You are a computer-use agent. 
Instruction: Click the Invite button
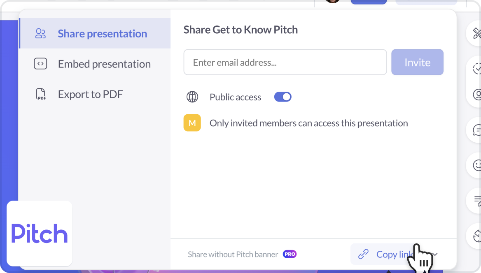coord(417,62)
